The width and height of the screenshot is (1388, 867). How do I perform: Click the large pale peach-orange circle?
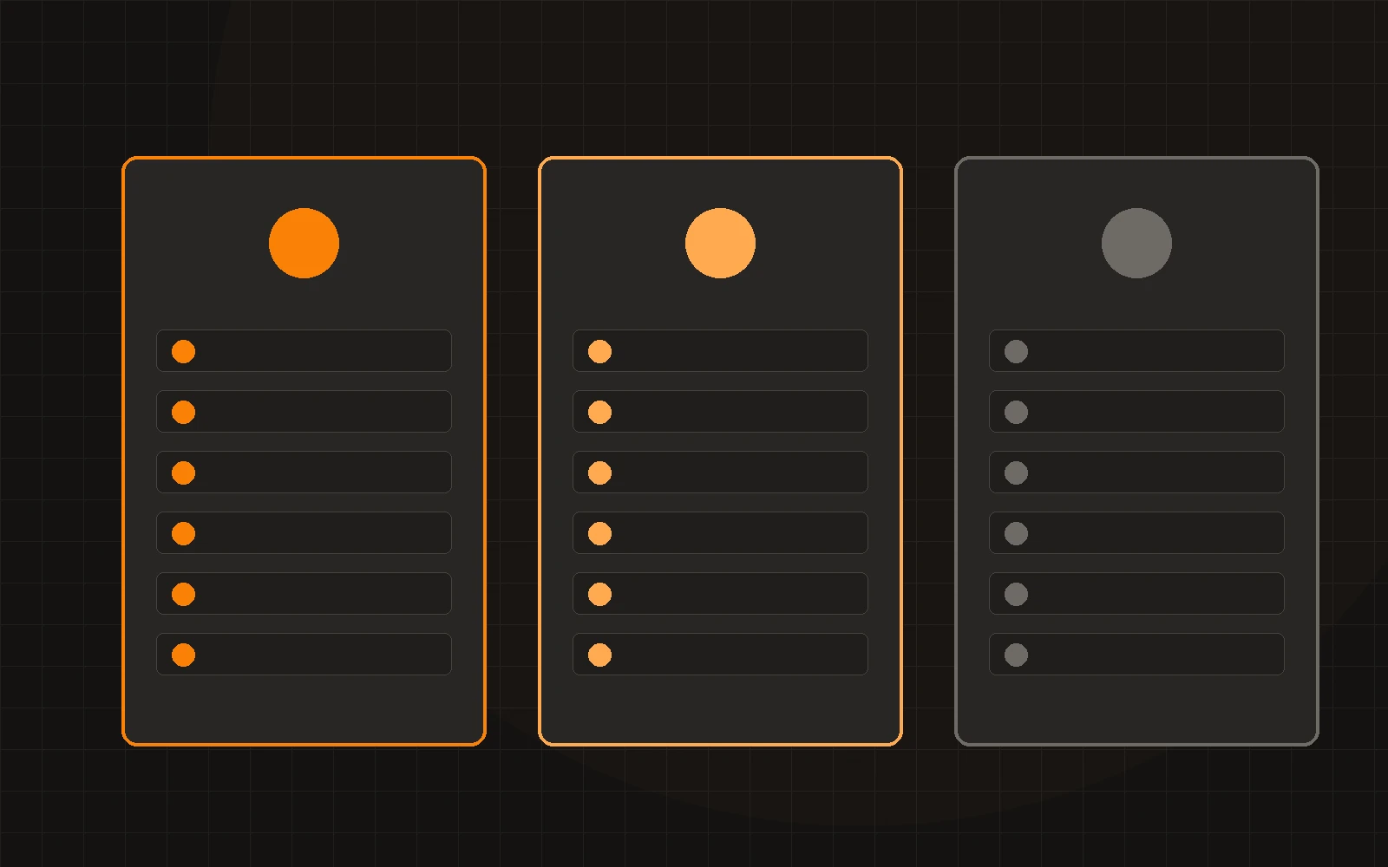coord(720,243)
